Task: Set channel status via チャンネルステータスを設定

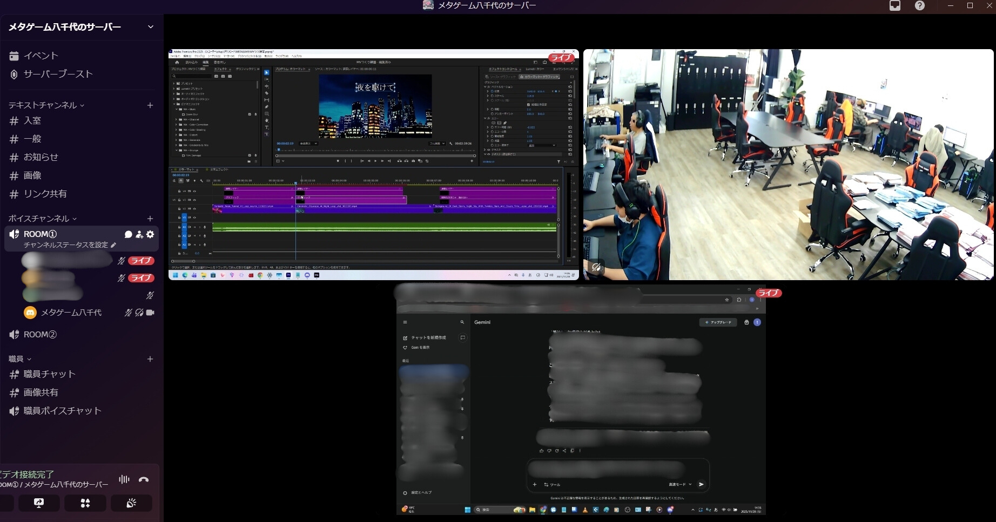Action: [69, 245]
